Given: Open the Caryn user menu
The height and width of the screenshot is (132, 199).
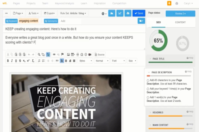Looking at the screenshot, I should 188,3.
